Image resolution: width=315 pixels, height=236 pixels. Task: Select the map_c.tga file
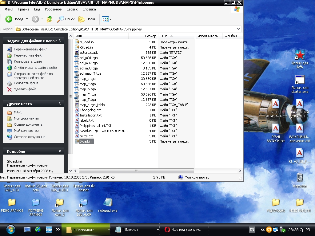click(87, 79)
